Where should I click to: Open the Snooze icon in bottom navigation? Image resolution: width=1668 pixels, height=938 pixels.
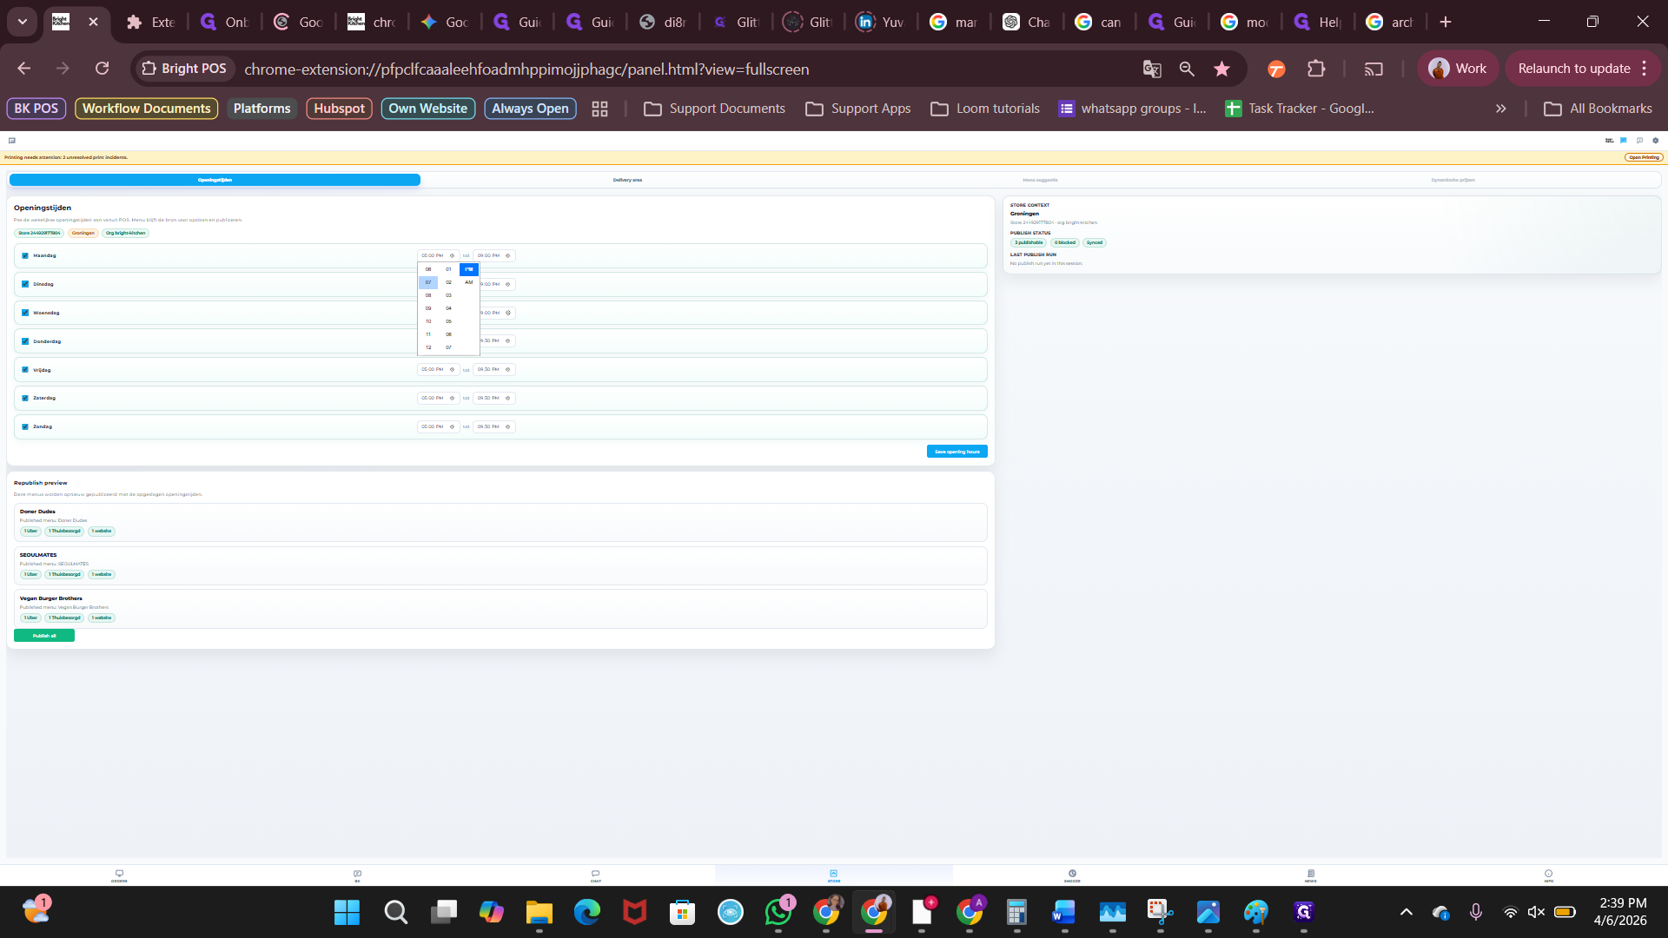click(1072, 875)
